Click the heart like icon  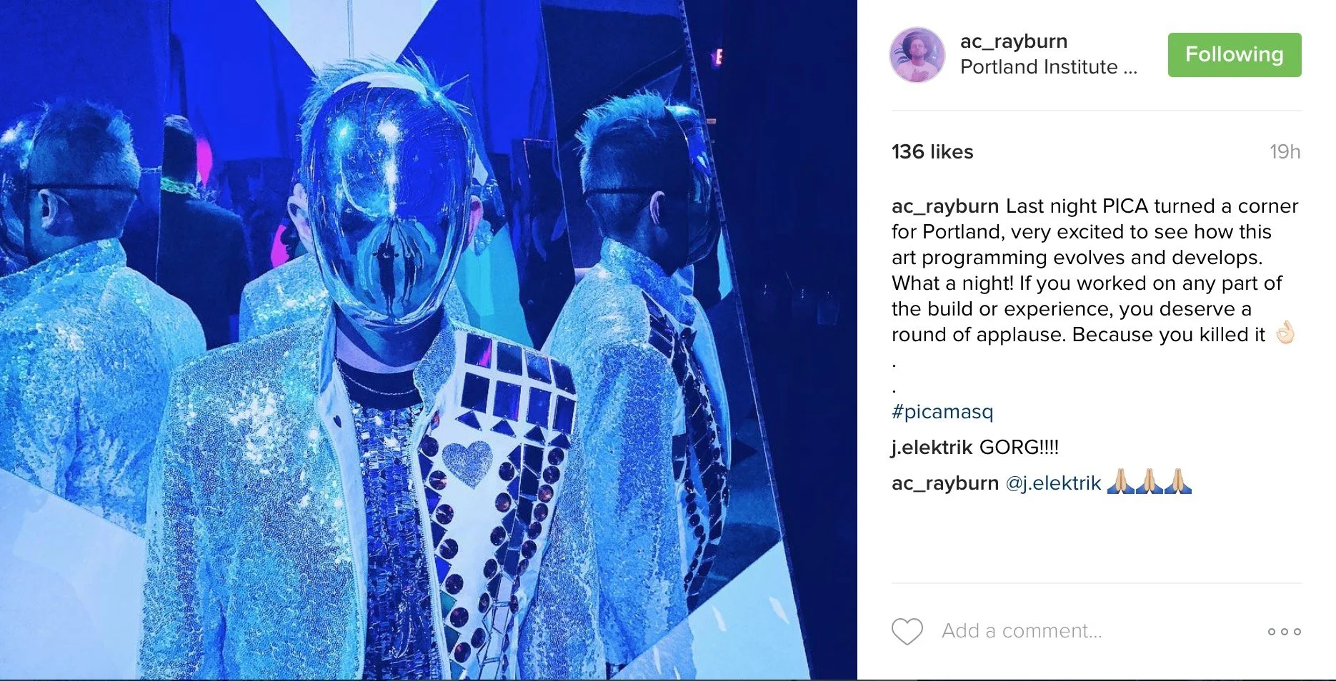tap(907, 632)
